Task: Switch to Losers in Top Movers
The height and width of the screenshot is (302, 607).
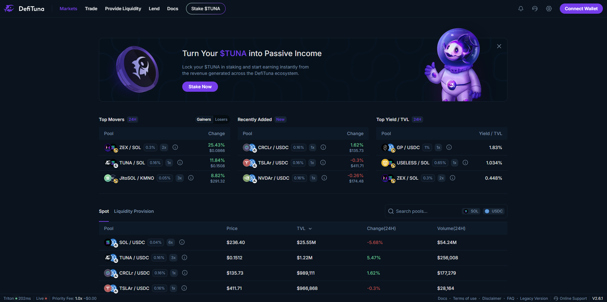Action: pos(221,119)
